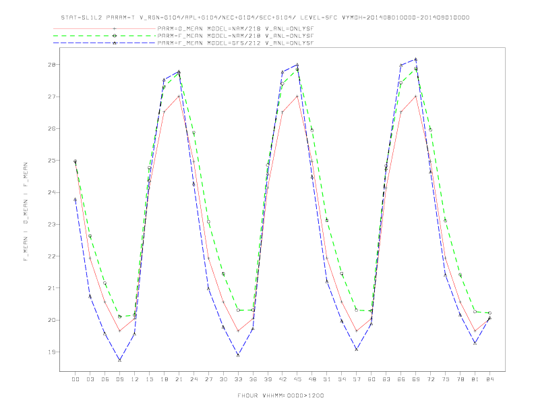This screenshot has height=413, width=534.
Task: Click x-axis forecast hour label 57
Action: [357, 379]
